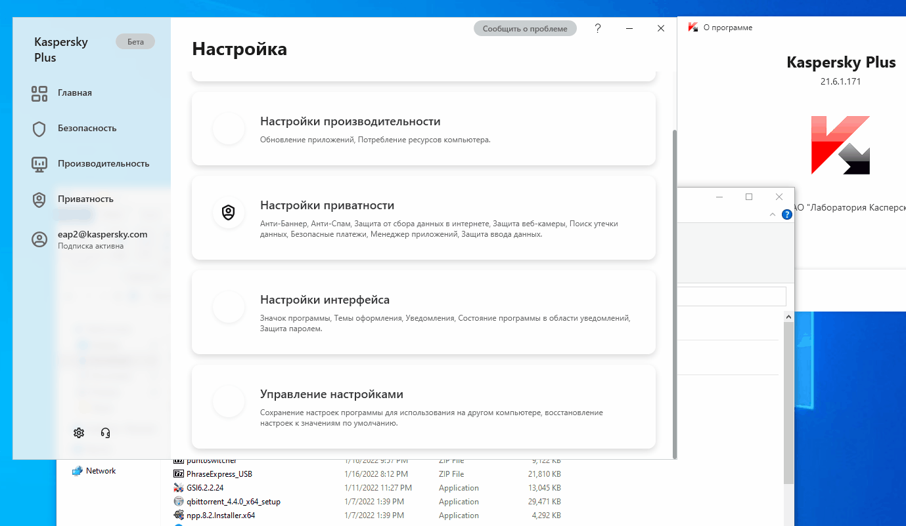Image resolution: width=906 pixels, height=526 pixels.
Task: Select the PhraseExpress_USB file name
Action: pos(219,474)
